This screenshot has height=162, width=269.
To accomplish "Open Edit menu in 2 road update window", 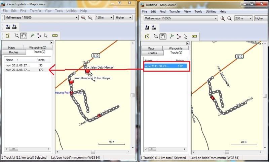I will (x=14, y=11).
